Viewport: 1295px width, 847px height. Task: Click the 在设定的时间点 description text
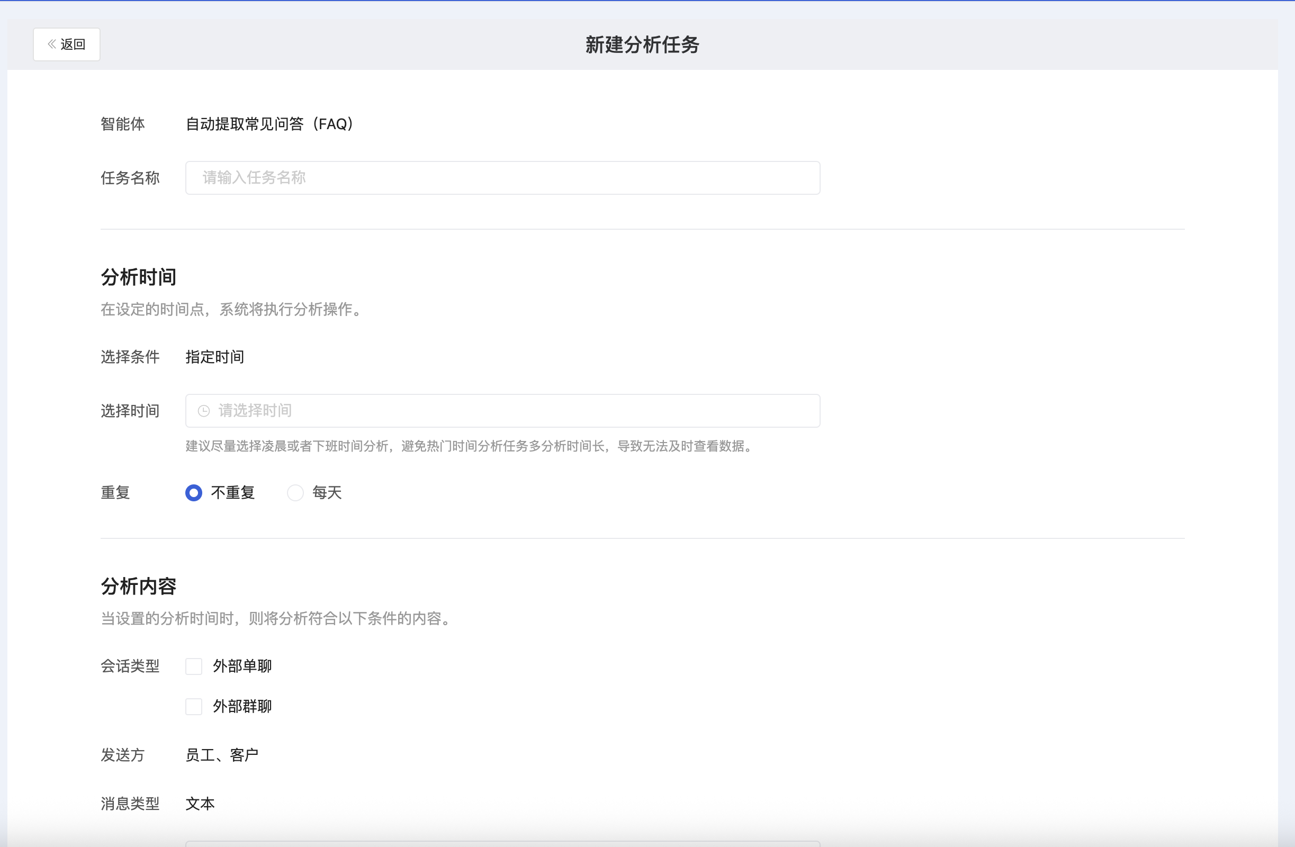[231, 309]
